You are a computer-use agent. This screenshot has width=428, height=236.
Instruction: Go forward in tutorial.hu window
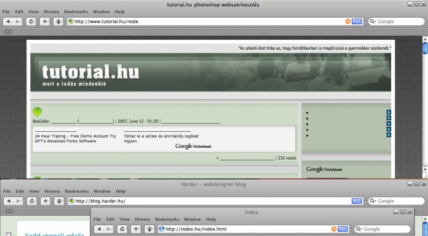[17, 21]
